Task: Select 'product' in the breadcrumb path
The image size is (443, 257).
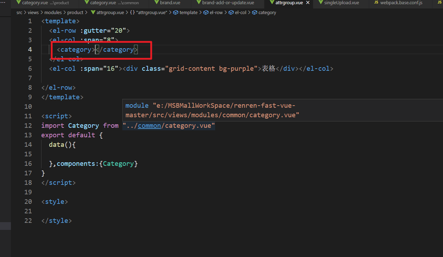Action: coord(75,12)
